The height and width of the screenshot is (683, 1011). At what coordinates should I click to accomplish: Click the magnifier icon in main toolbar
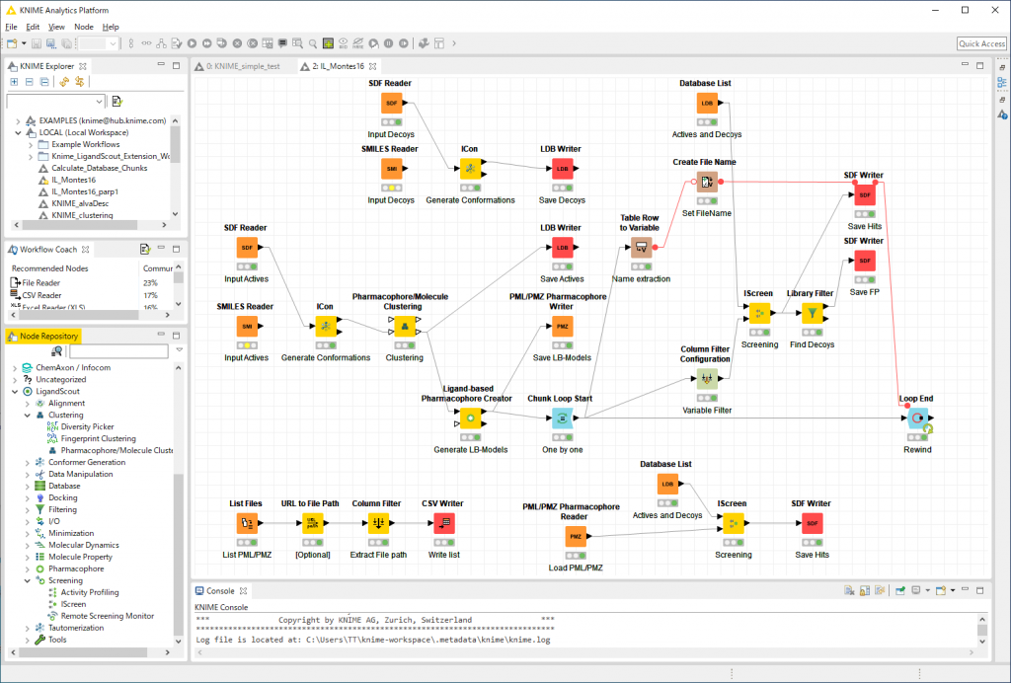[x=313, y=43]
